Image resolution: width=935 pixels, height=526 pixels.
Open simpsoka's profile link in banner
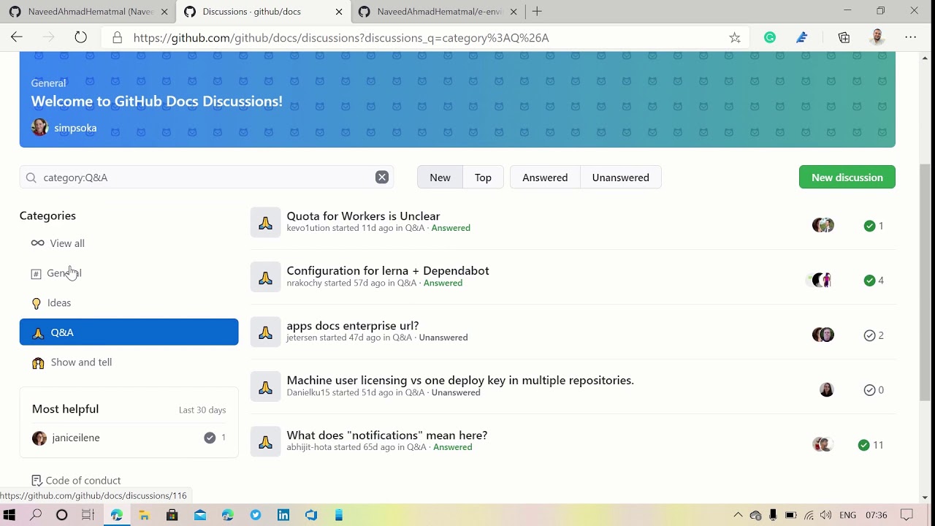[x=75, y=128]
